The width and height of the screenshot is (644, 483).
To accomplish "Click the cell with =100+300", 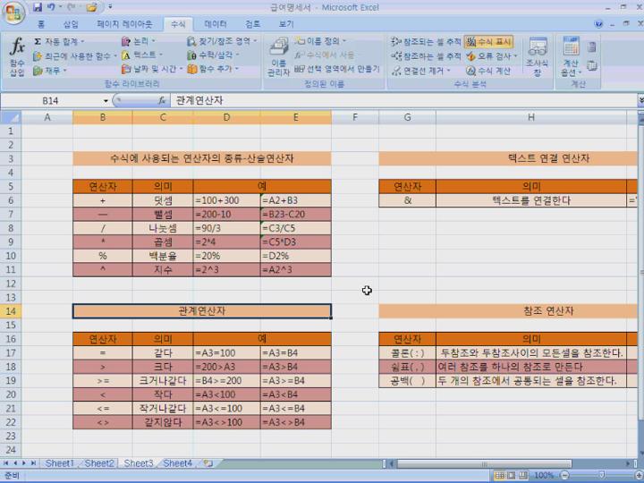I will 226,200.
